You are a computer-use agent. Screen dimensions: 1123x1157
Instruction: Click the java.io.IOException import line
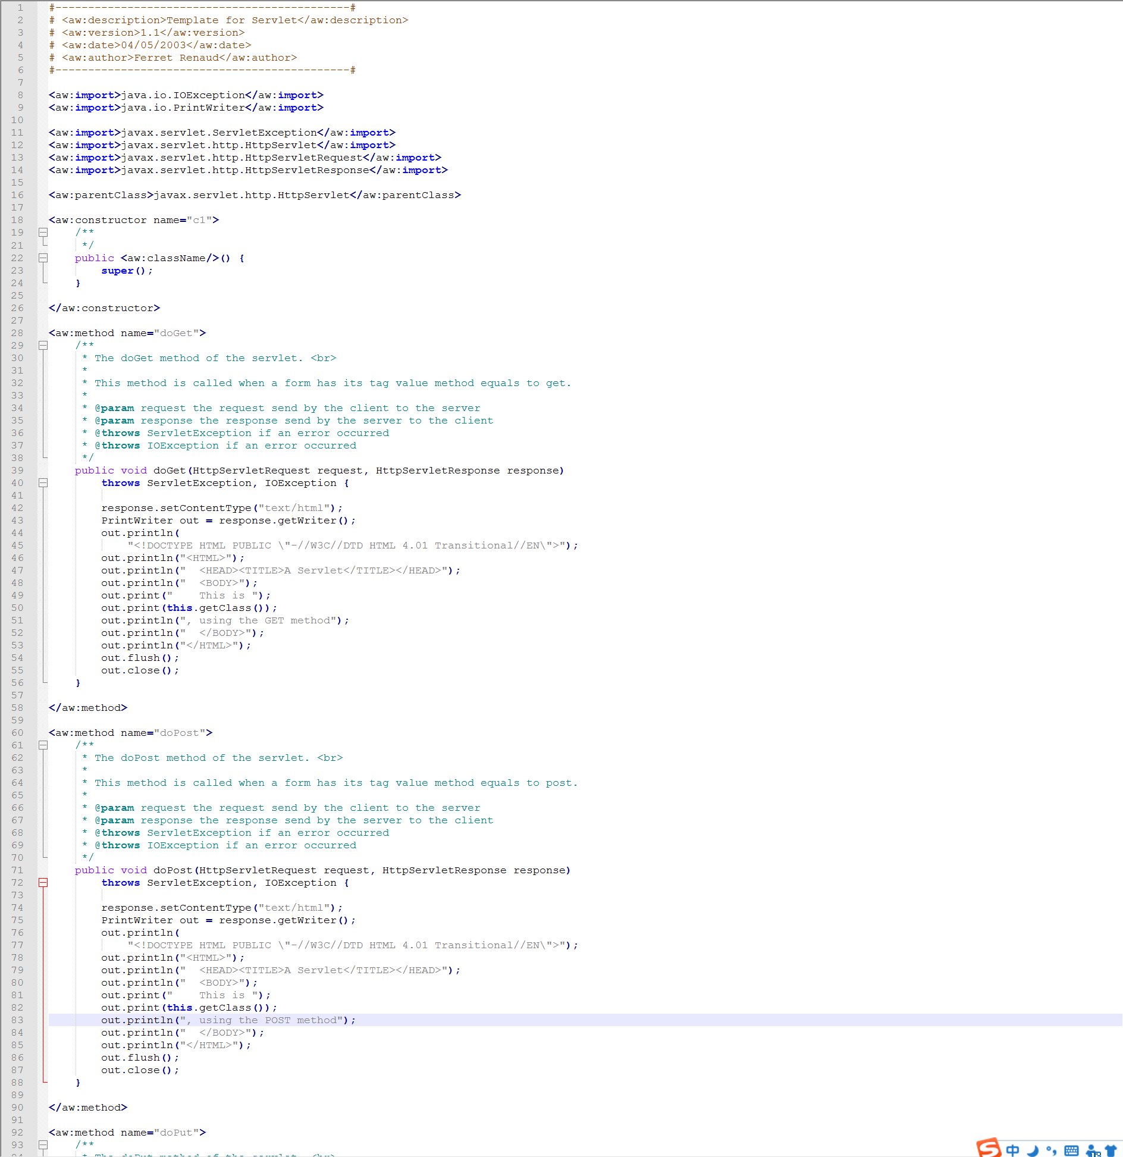(x=186, y=95)
